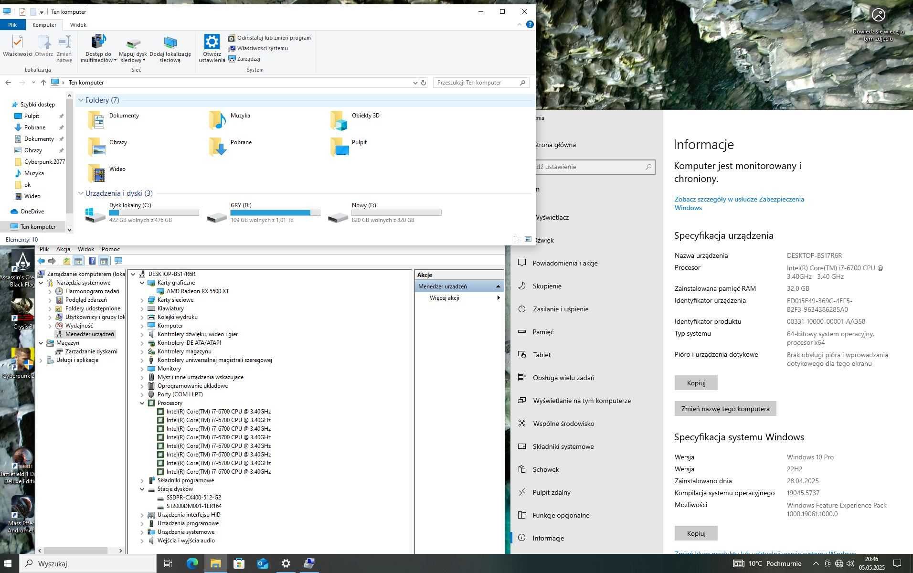Collapse the Procesory node
Image resolution: width=913 pixels, height=573 pixels.
tap(142, 403)
